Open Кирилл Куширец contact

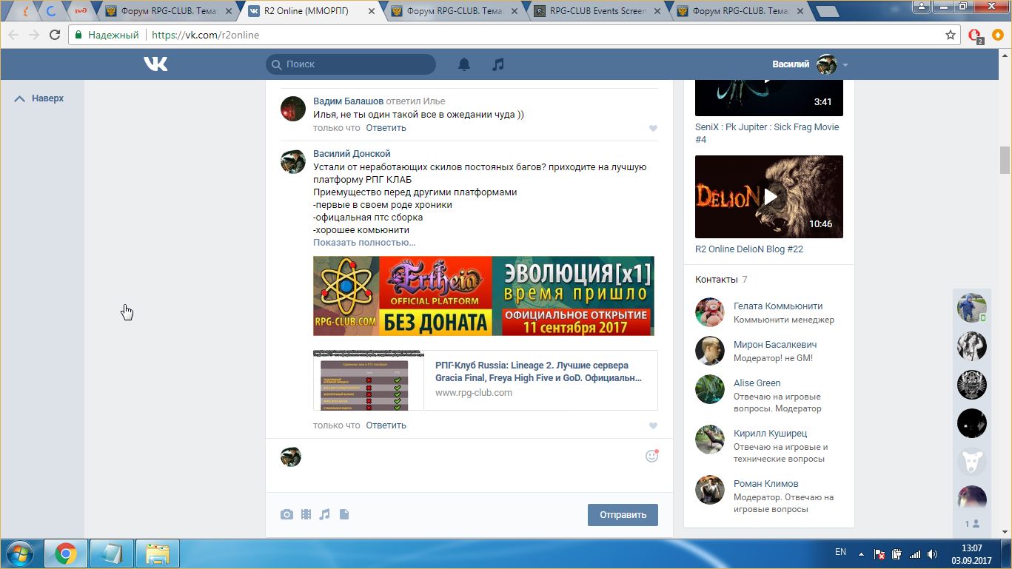pyautogui.click(x=770, y=434)
